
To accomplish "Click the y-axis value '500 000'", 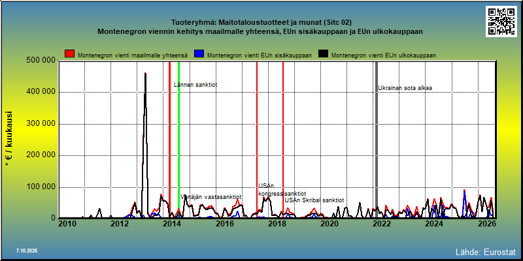I will click(41, 60).
